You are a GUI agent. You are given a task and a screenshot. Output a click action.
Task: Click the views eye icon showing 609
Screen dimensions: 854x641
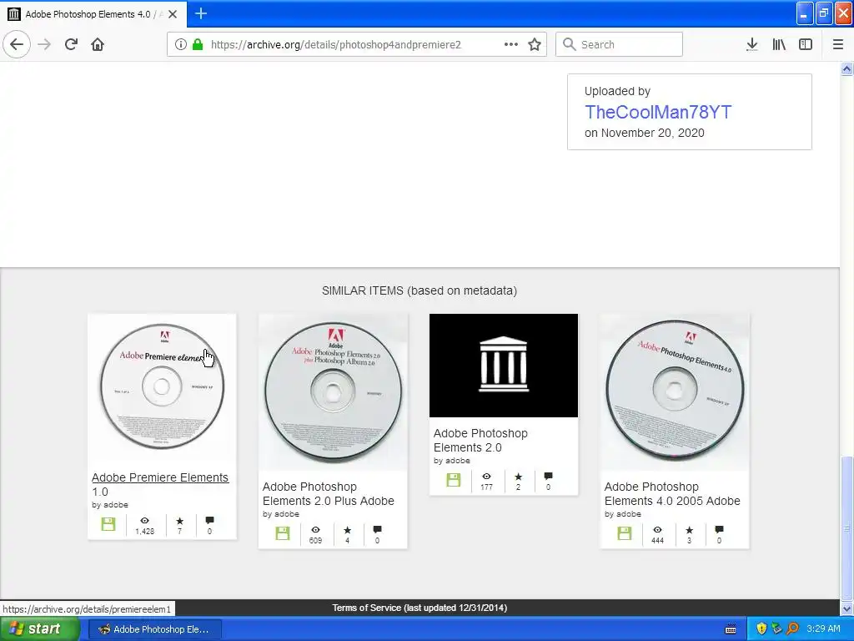pyautogui.click(x=315, y=529)
